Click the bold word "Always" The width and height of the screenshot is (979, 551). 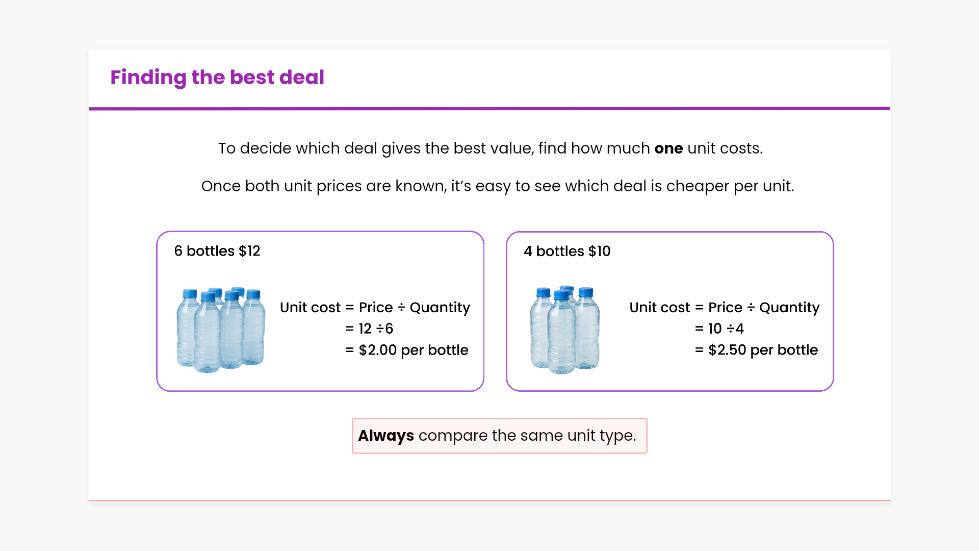[x=386, y=436]
